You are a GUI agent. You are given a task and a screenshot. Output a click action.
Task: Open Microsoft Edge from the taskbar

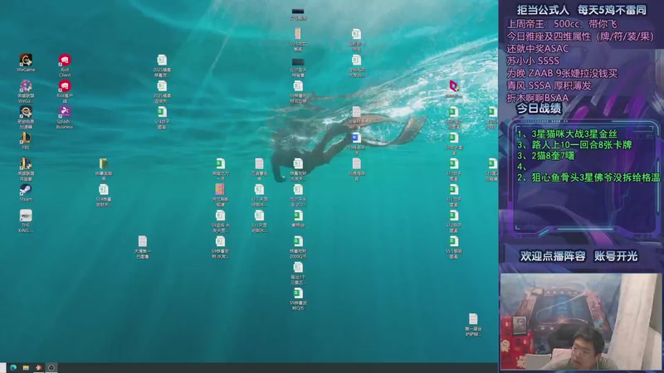click(13, 367)
